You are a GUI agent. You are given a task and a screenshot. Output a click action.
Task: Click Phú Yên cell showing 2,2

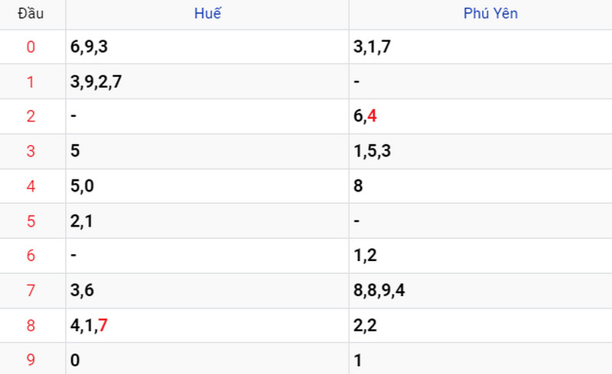click(480, 325)
